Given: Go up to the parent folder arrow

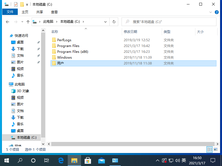Looking at the screenshot, I should pyautogui.click(x=28, y=22).
